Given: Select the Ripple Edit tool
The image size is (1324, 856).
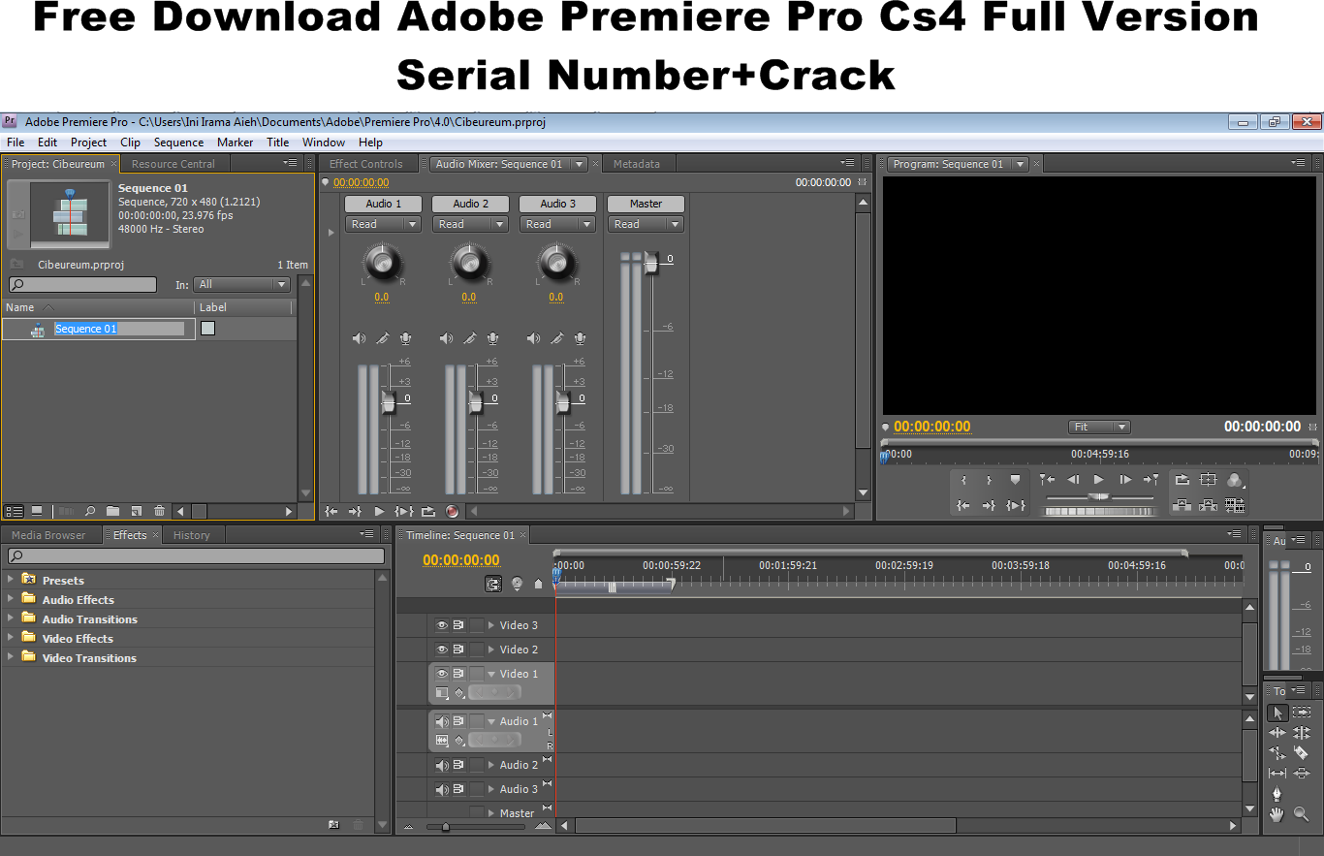Looking at the screenshot, I should pyautogui.click(x=1277, y=733).
